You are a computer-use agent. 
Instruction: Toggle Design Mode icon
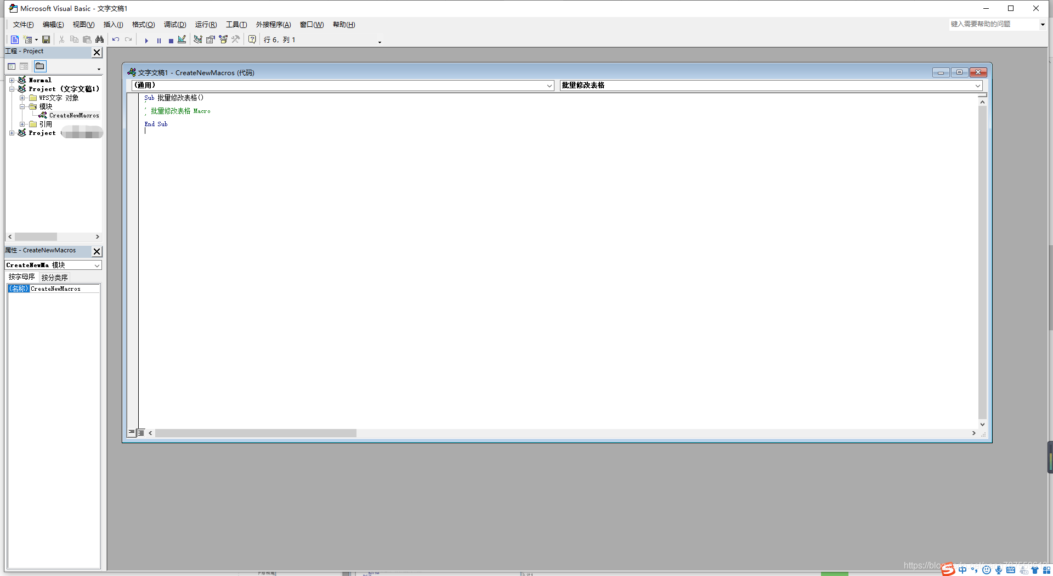click(x=182, y=39)
